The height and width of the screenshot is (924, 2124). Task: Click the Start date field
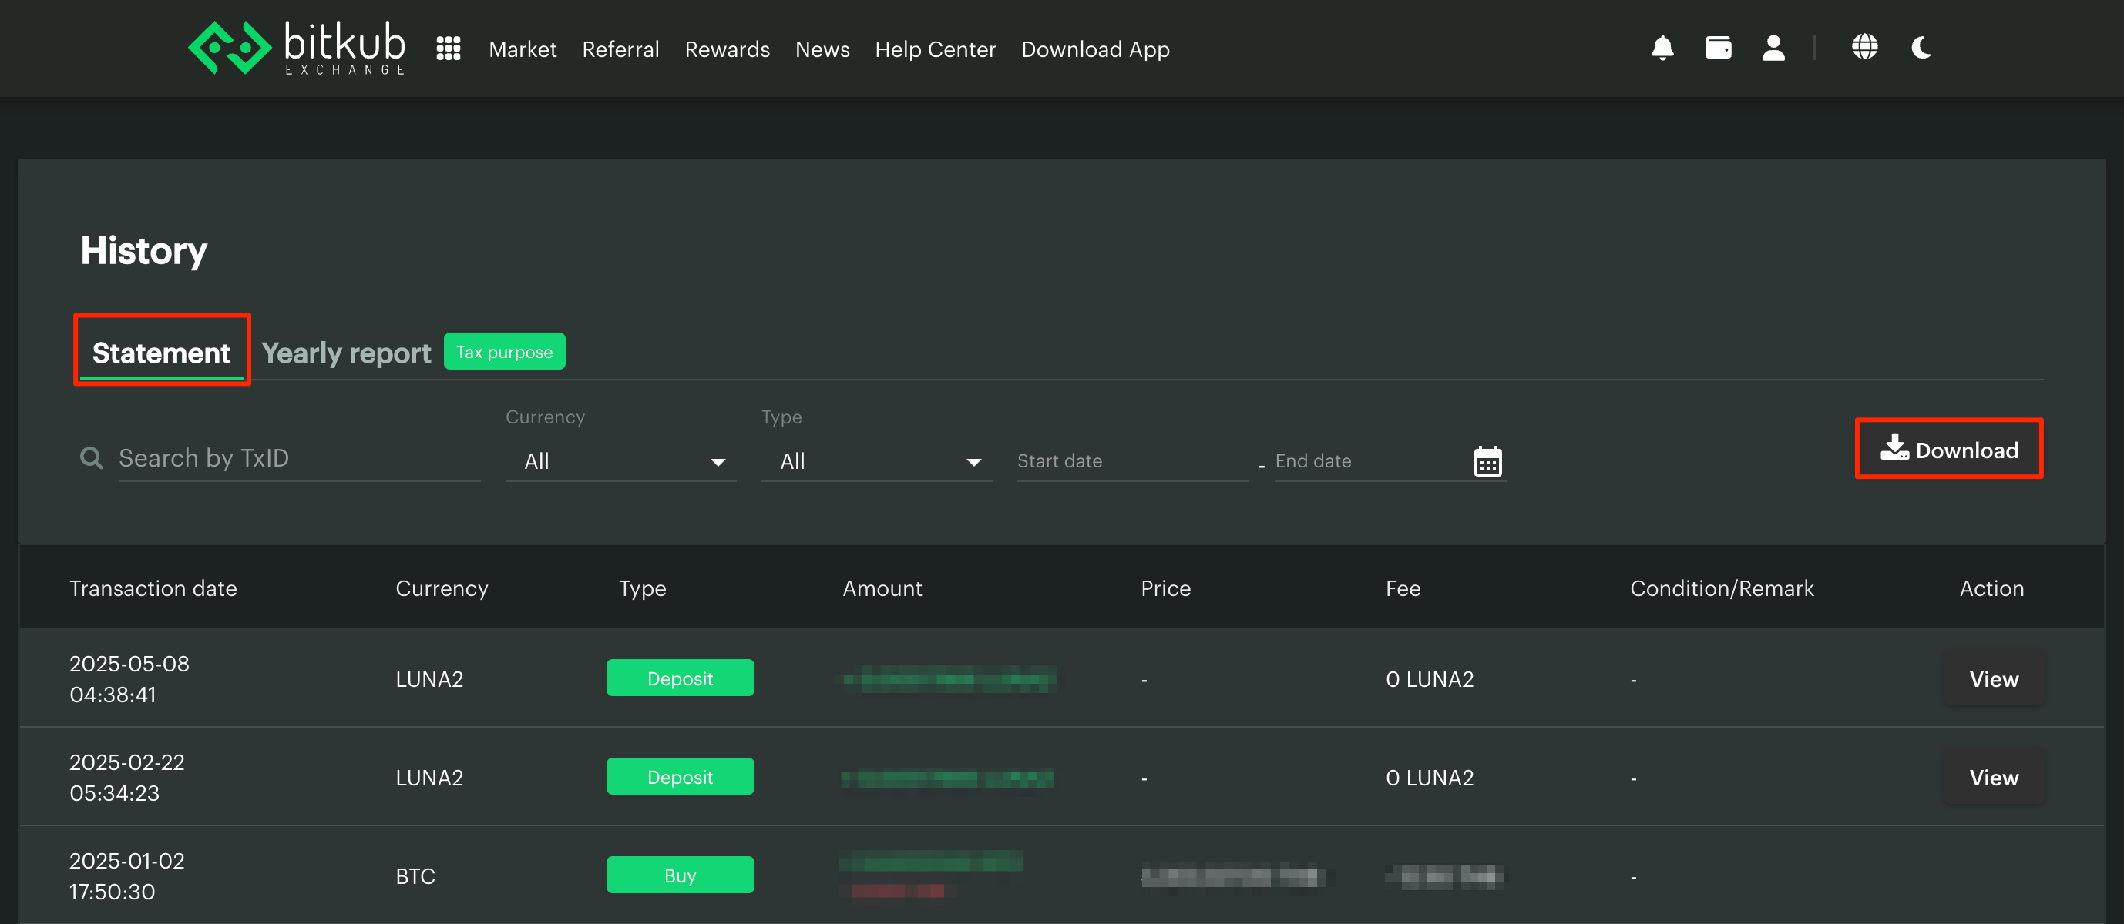tap(1130, 461)
